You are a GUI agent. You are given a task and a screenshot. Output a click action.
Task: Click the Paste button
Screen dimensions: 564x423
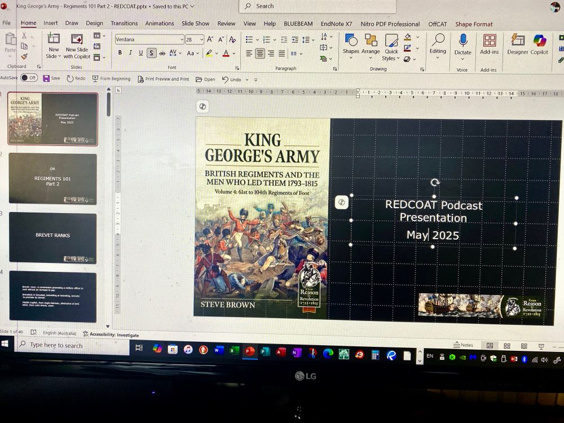pyautogui.click(x=10, y=45)
